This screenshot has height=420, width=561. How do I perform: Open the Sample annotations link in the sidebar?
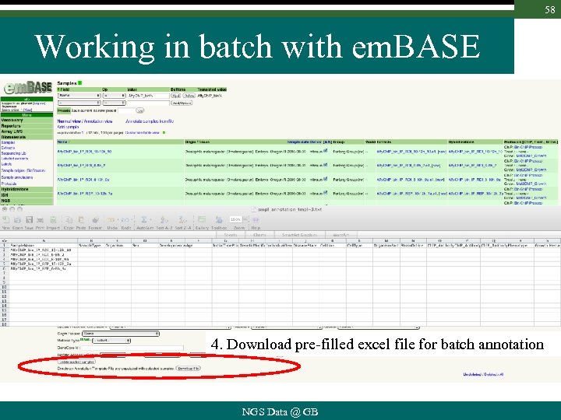(x=17, y=177)
